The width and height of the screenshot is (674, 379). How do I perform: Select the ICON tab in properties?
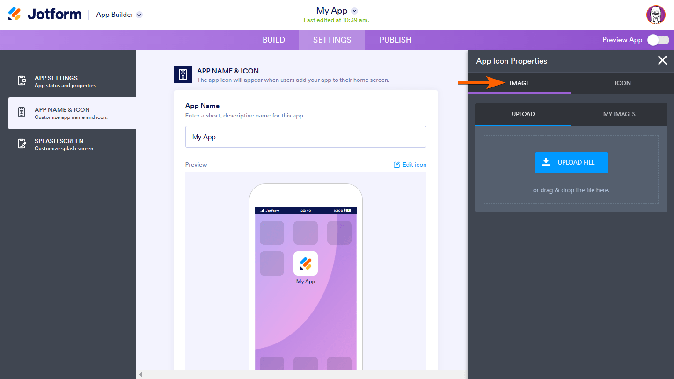[623, 83]
